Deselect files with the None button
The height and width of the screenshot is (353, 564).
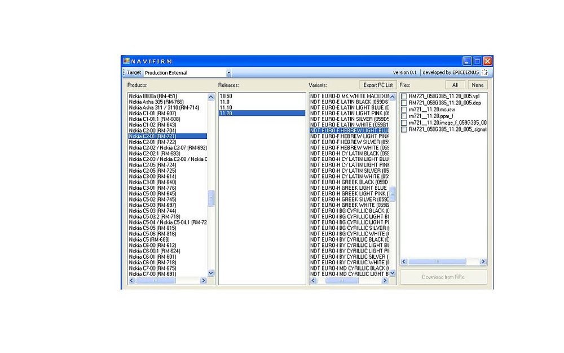(477, 85)
